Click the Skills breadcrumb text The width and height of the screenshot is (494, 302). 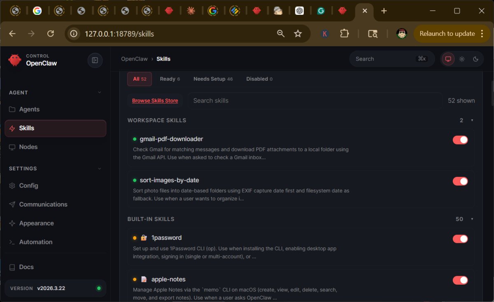(x=163, y=59)
